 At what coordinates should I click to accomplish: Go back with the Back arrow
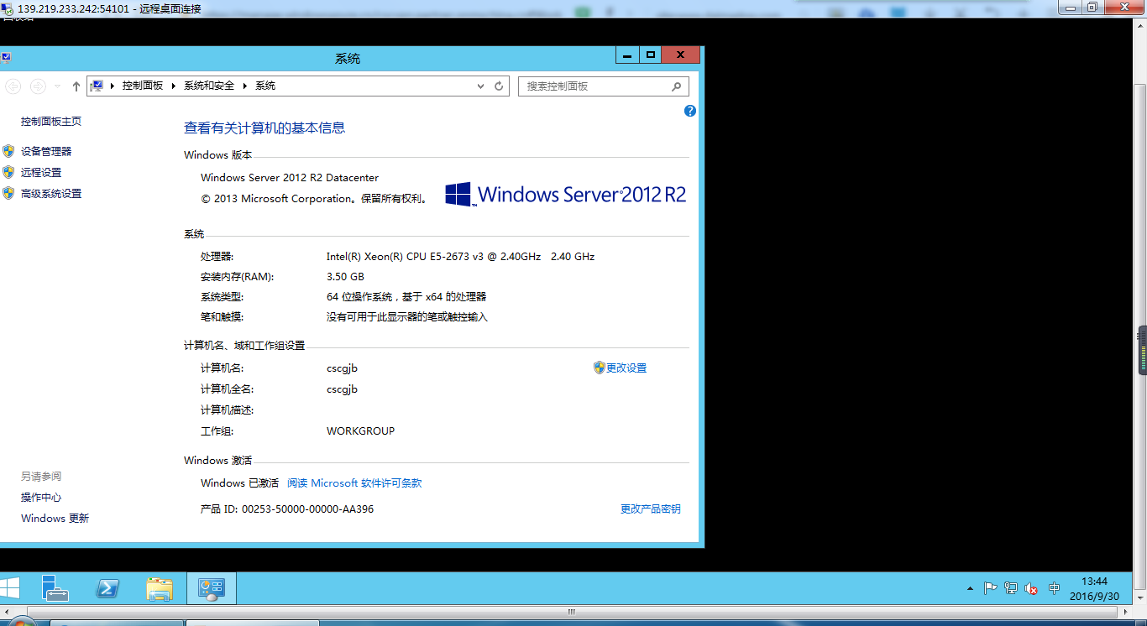(13, 86)
